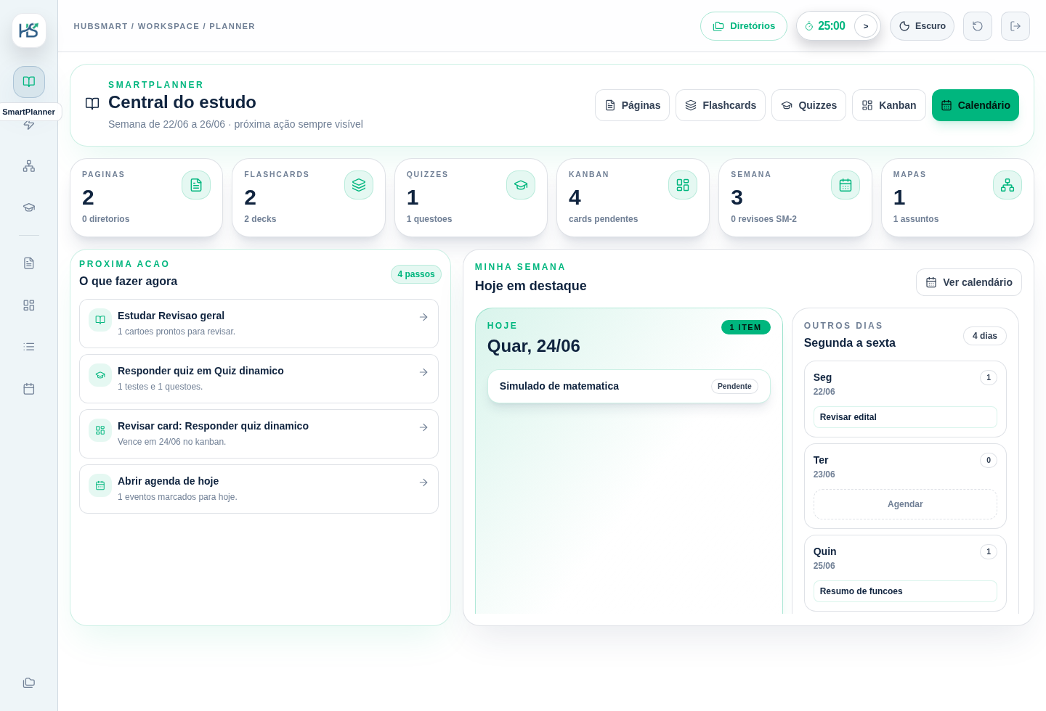Click the list lines icon in sidebar
The width and height of the screenshot is (1046, 711).
[x=29, y=347]
